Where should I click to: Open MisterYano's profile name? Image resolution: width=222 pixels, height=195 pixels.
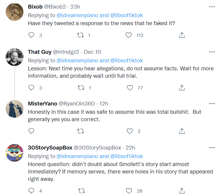42,103
